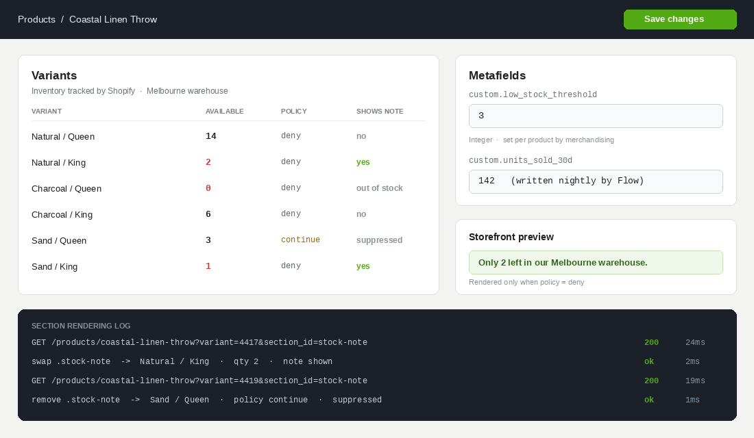Image resolution: width=754 pixels, height=438 pixels.
Task: Click the 200 status for variant=4417 request
Action: click(652, 342)
